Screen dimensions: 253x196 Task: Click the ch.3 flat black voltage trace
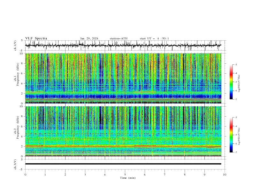(123, 164)
